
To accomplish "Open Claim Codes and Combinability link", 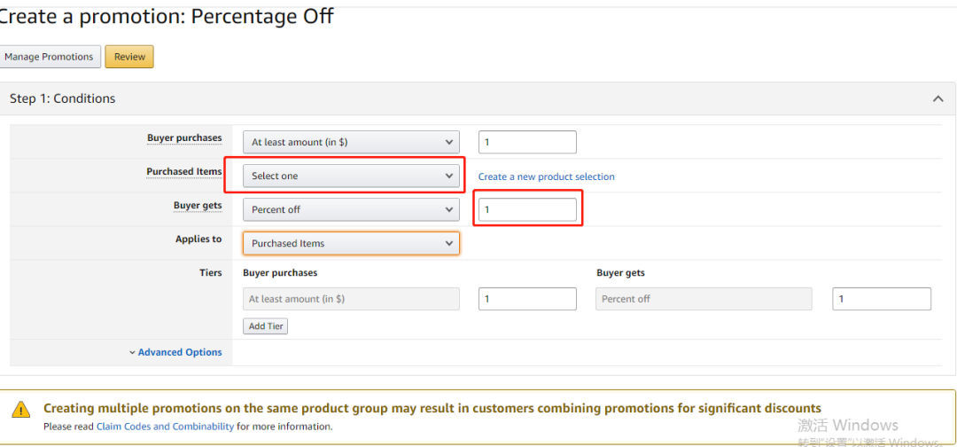I will click(x=165, y=427).
